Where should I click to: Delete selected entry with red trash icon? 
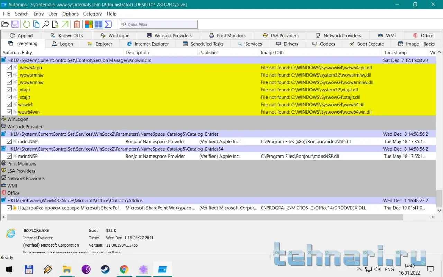pyautogui.click(x=77, y=24)
